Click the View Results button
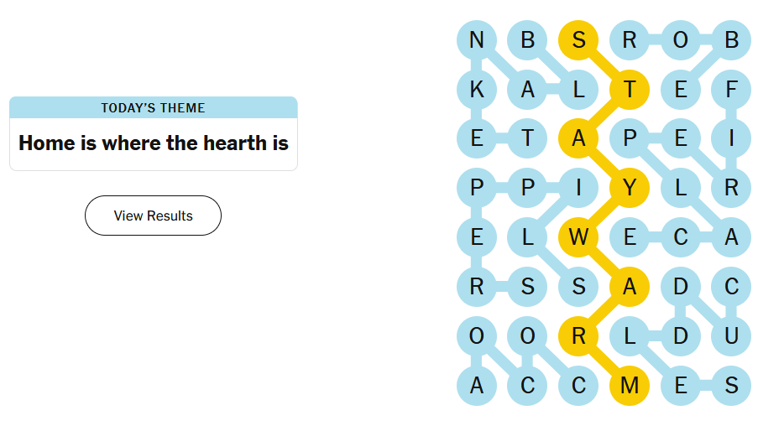758x426 pixels. click(x=153, y=216)
